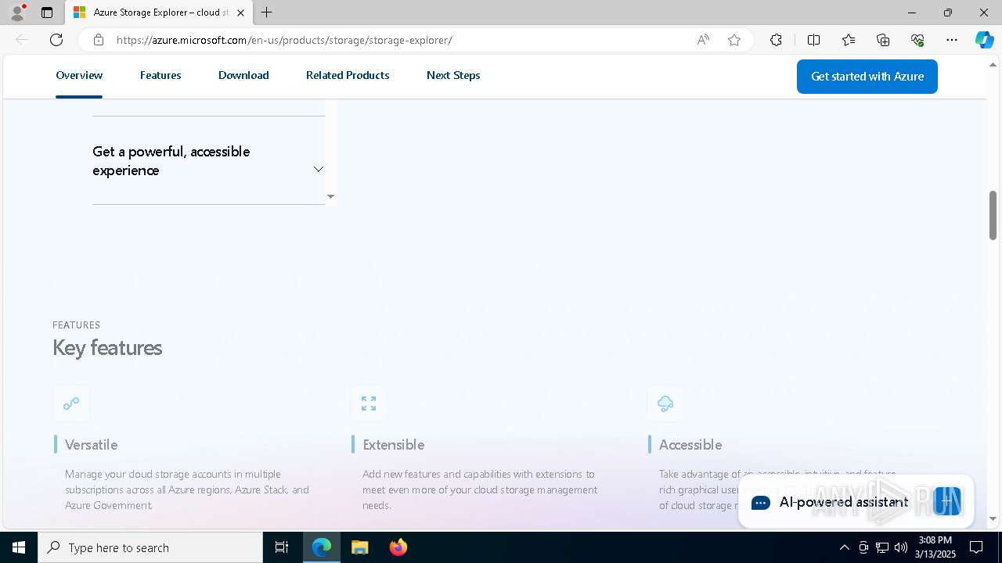Click the Edge taskbar icon
The height and width of the screenshot is (563, 1002).
point(322,547)
